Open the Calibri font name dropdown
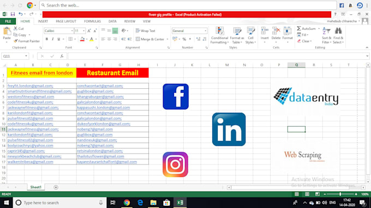 click(72, 31)
